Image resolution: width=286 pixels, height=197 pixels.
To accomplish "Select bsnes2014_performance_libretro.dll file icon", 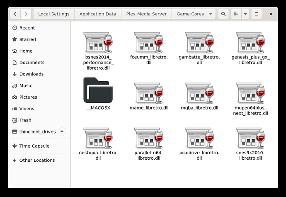I will [98, 43].
